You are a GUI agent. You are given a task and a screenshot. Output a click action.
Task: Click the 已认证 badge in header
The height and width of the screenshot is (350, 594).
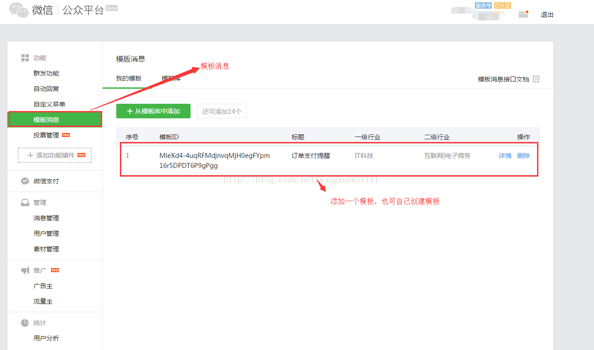(x=502, y=5)
